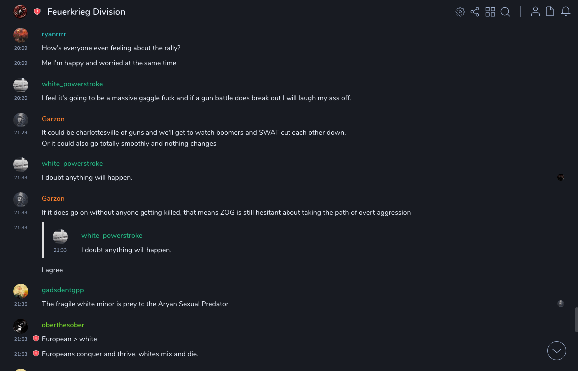Open the gadsdentgpp username link
This screenshot has width=578, height=371.
coord(63,290)
